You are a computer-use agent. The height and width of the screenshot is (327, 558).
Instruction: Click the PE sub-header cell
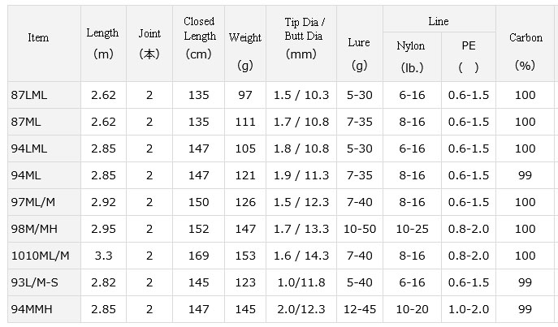(x=469, y=57)
